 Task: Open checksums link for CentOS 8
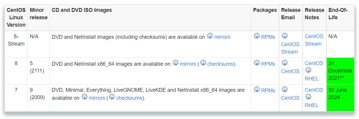pos(220,64)
